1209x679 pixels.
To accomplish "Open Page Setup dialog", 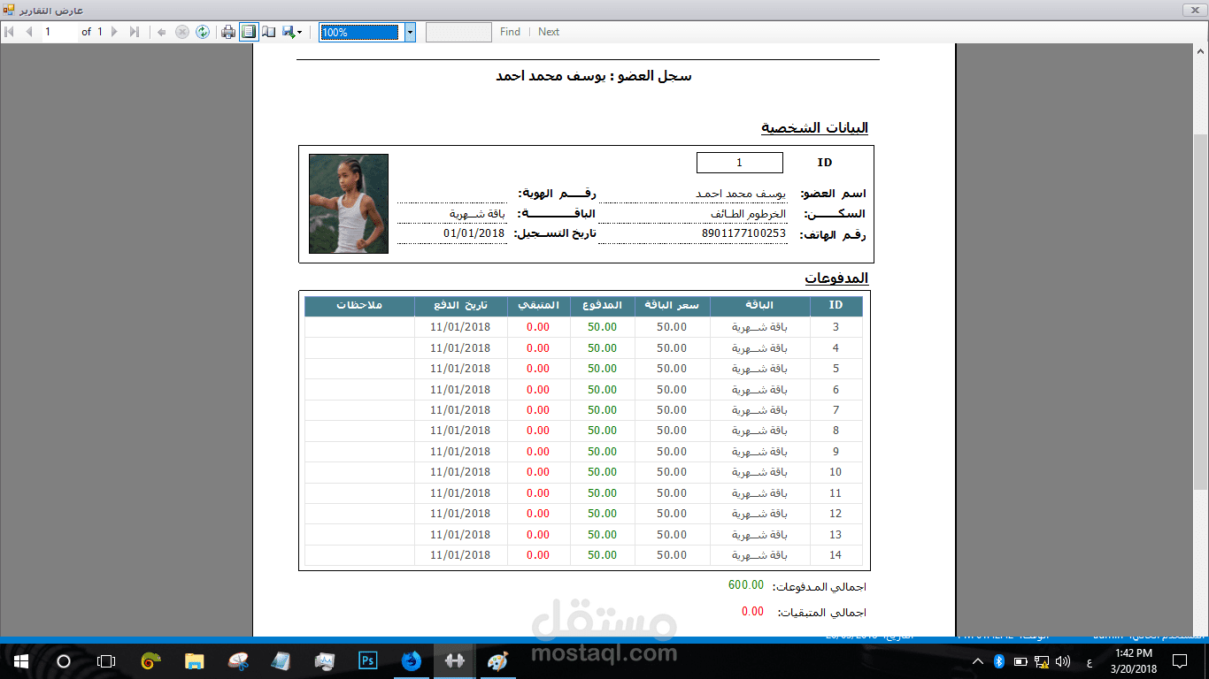I will [x=268, y=32].
